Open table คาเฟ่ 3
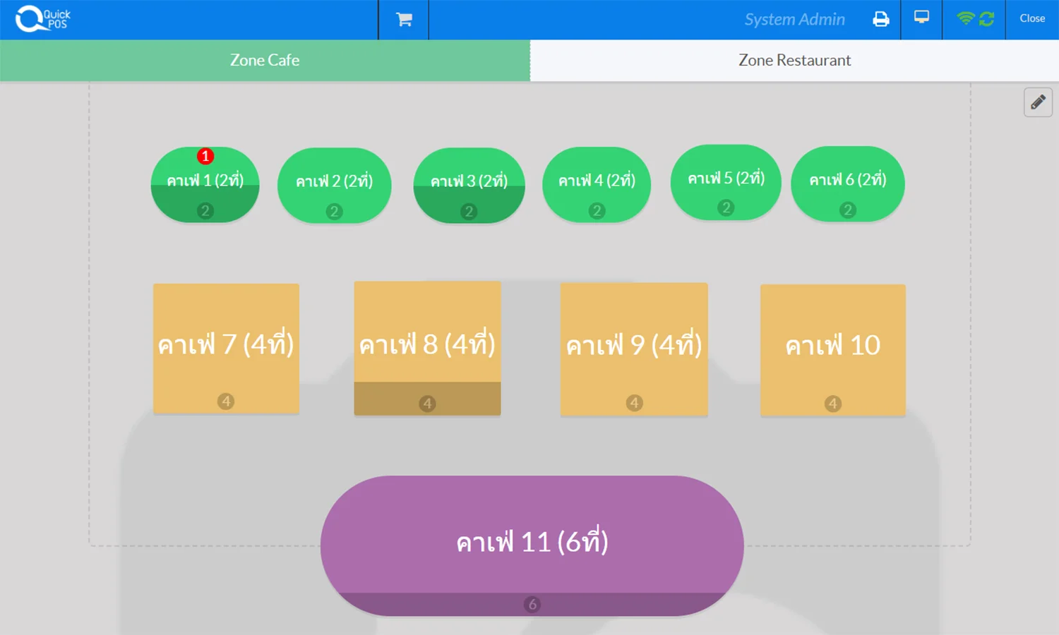This screenshot has width=1059, height=635. 469,185
